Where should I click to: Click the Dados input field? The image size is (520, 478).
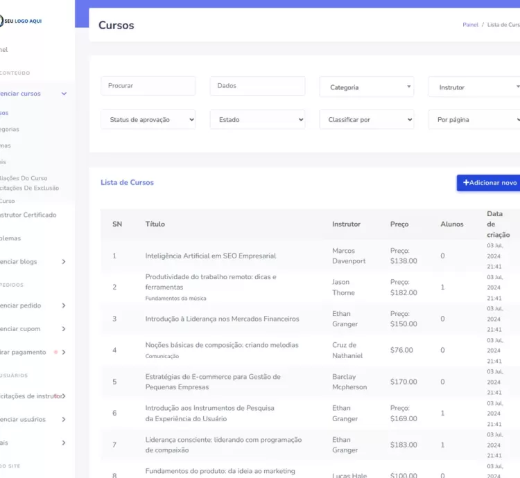[257, 86]
